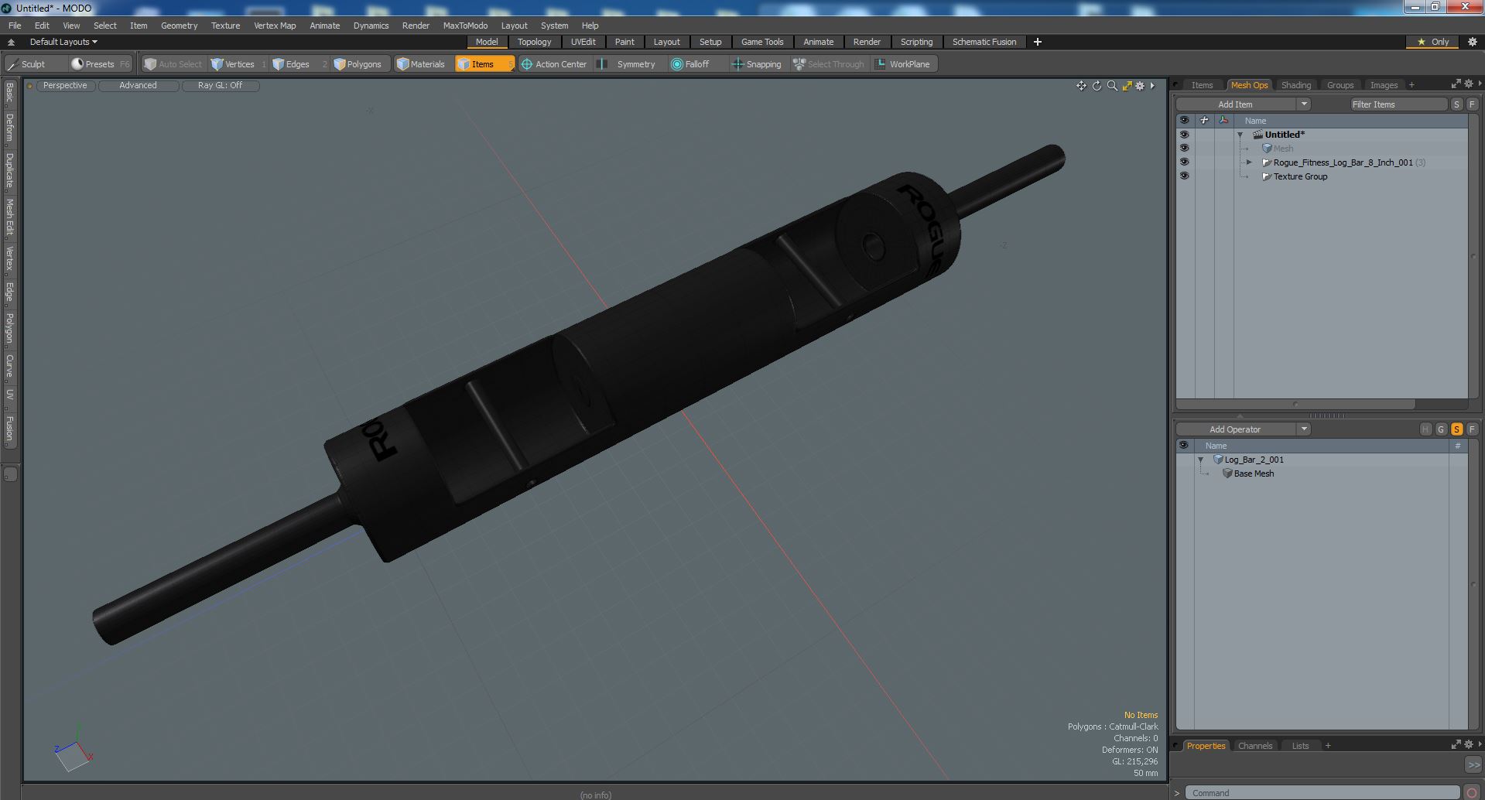Open layout settings gear beside Only

[1472, 42]
